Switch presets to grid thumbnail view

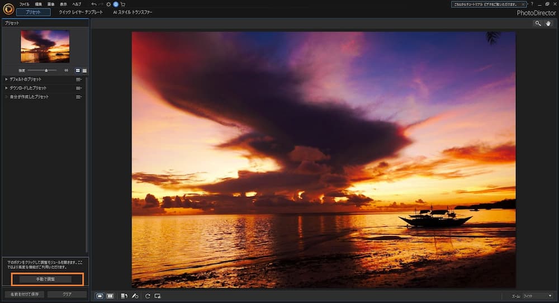pos(78,70)
